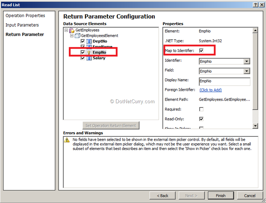This screenshot has height=203, width=266.
Task: Select the DeptNo tree item label
Action: coord(100,41)
